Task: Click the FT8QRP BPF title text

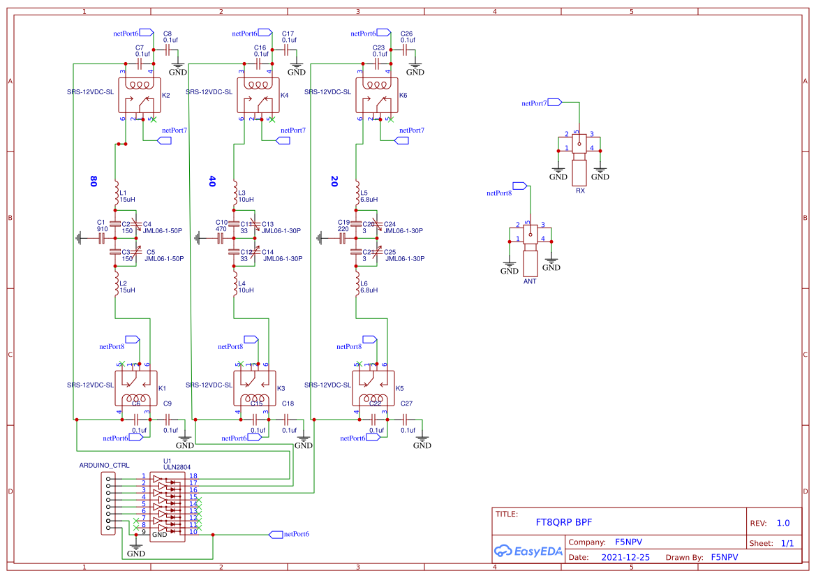Action: pyautogui.click(x=563, y=521)
